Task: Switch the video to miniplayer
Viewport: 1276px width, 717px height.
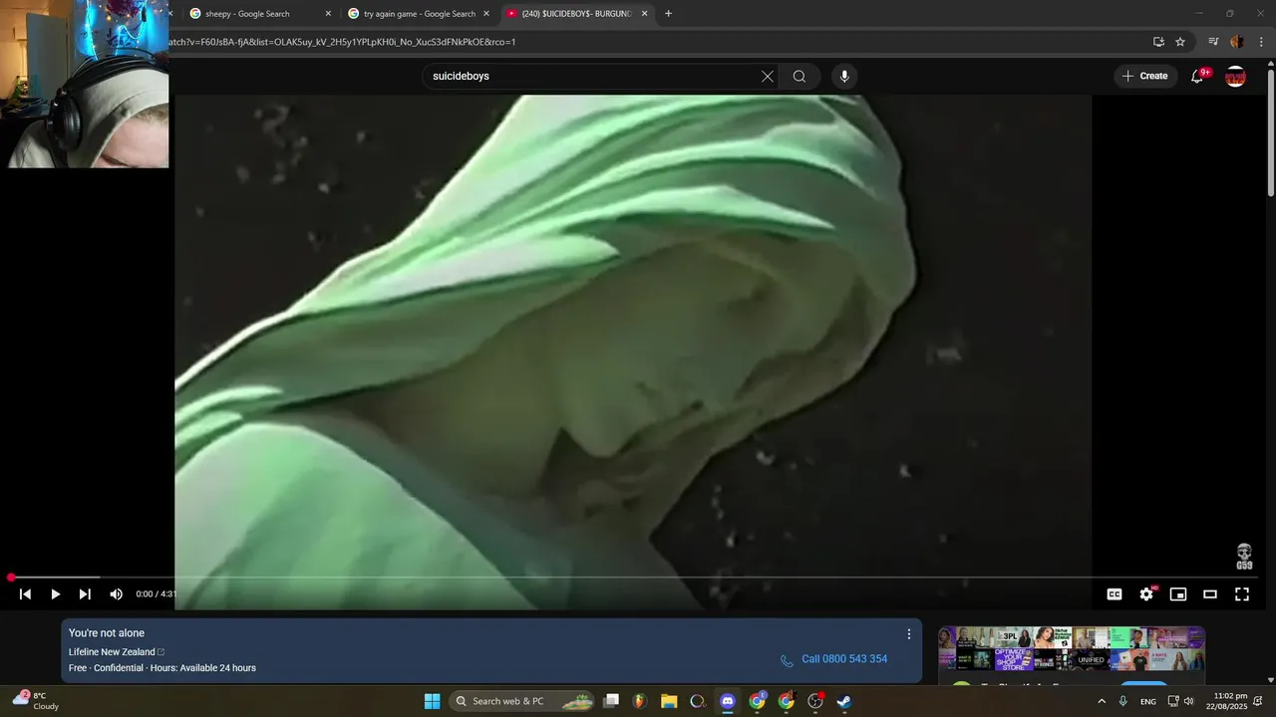Action: [x=1178, y=595]
